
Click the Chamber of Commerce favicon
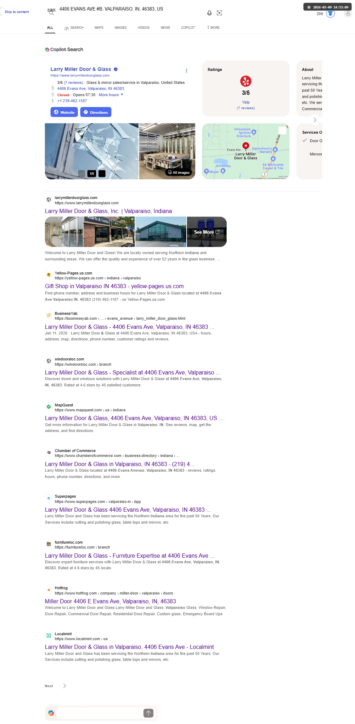(49, 452)
